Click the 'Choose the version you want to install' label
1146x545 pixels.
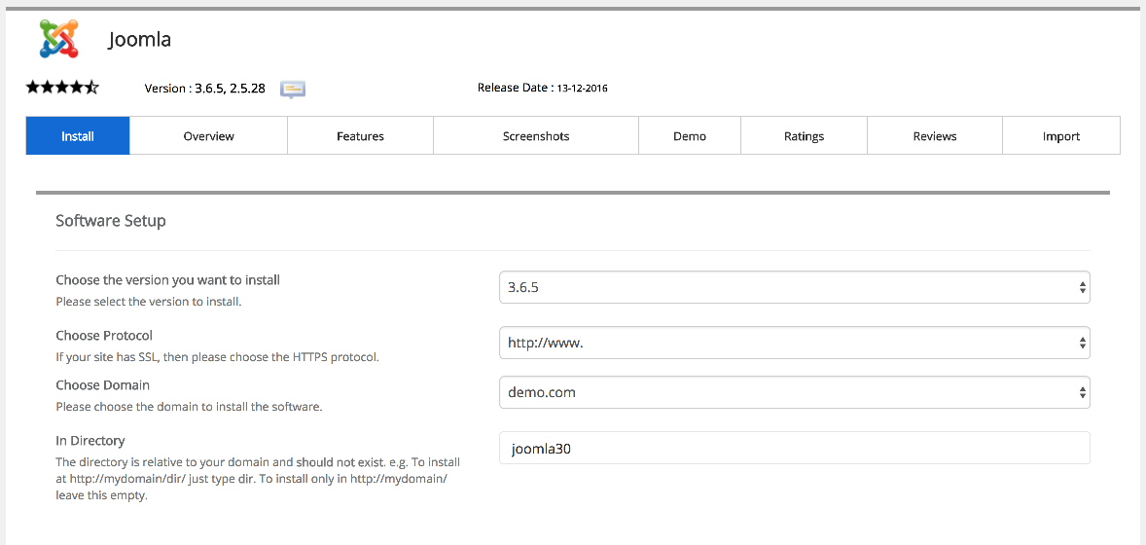pos(168,279)
